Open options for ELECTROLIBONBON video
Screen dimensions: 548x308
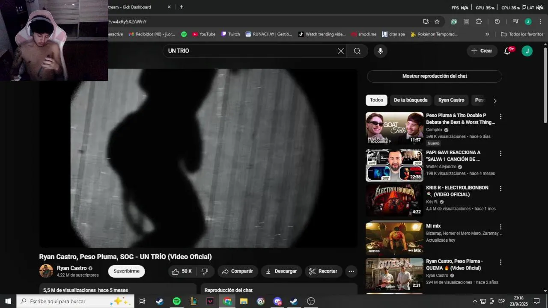point(500,189)
